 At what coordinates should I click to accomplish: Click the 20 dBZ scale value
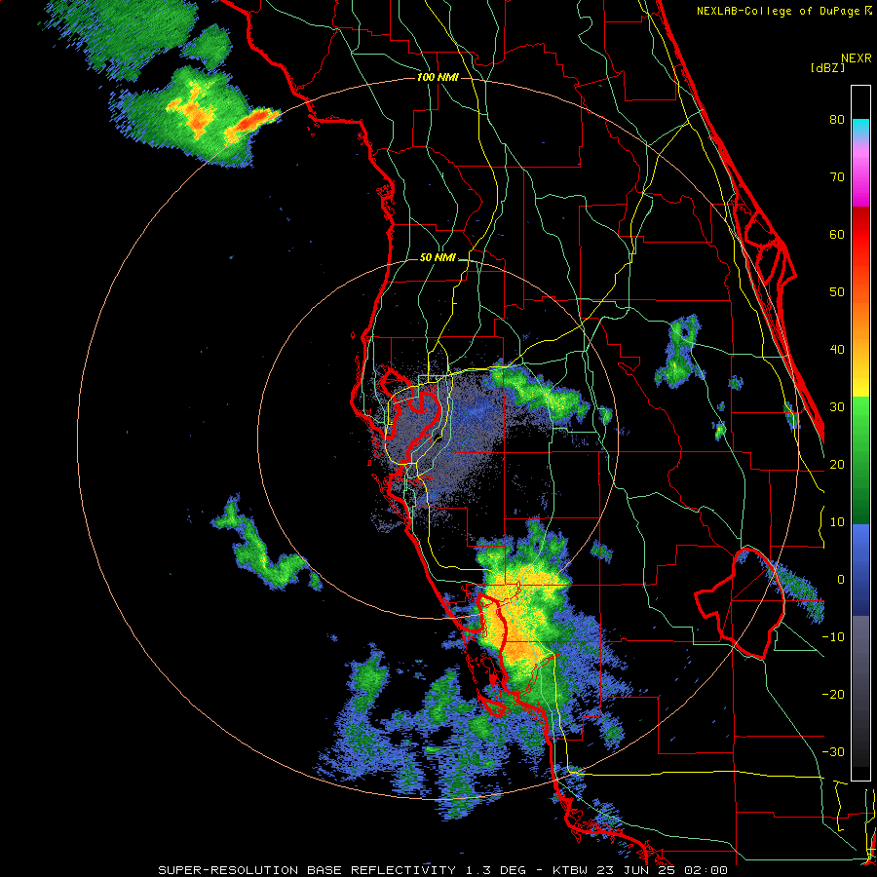837,464
